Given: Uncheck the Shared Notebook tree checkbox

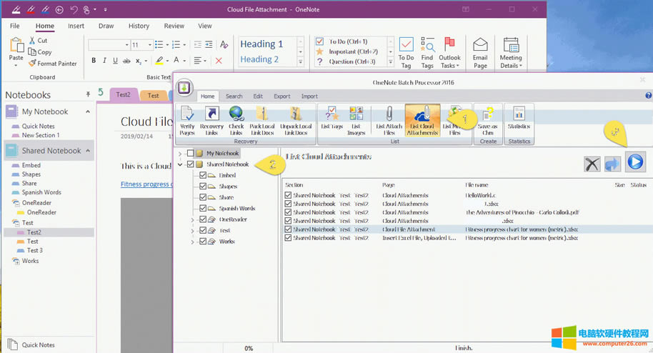Looking at the screenshot, I should point(190,164).
